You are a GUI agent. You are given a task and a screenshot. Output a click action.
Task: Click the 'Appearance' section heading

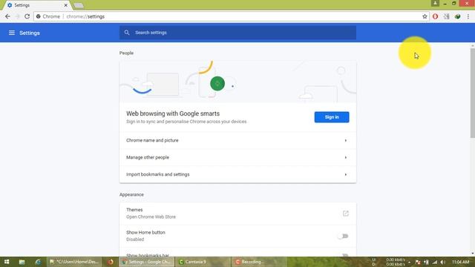(x=131, y=194)
